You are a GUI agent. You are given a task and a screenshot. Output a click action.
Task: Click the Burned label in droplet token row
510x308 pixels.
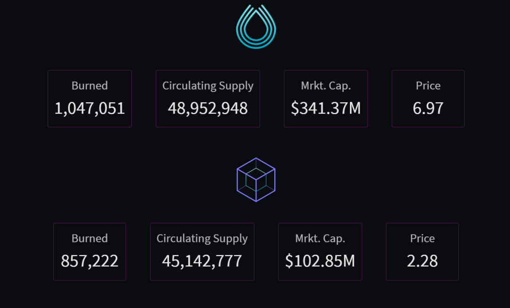90,86
